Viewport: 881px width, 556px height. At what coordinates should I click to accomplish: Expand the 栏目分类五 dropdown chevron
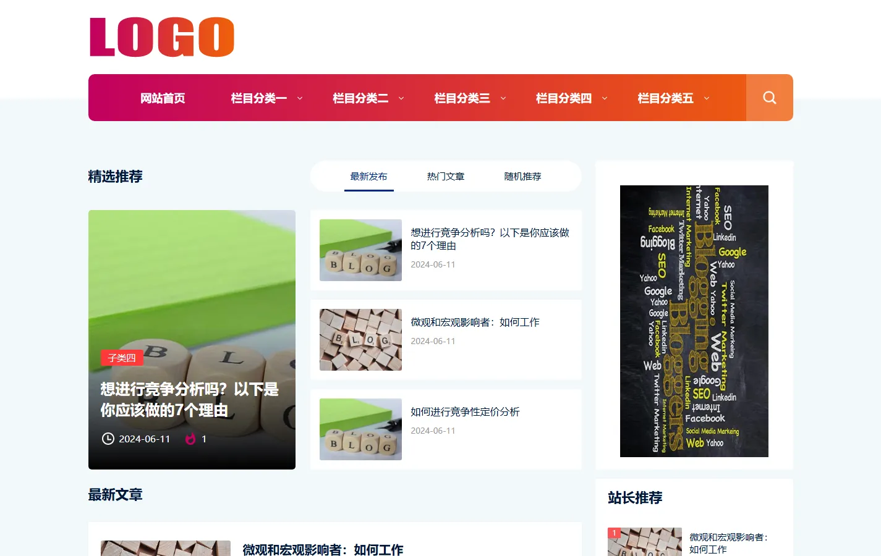(707, 98)
